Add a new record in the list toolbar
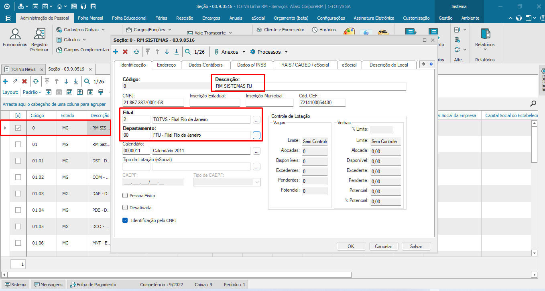Screen dimensions: 545x291 (5, 81)
